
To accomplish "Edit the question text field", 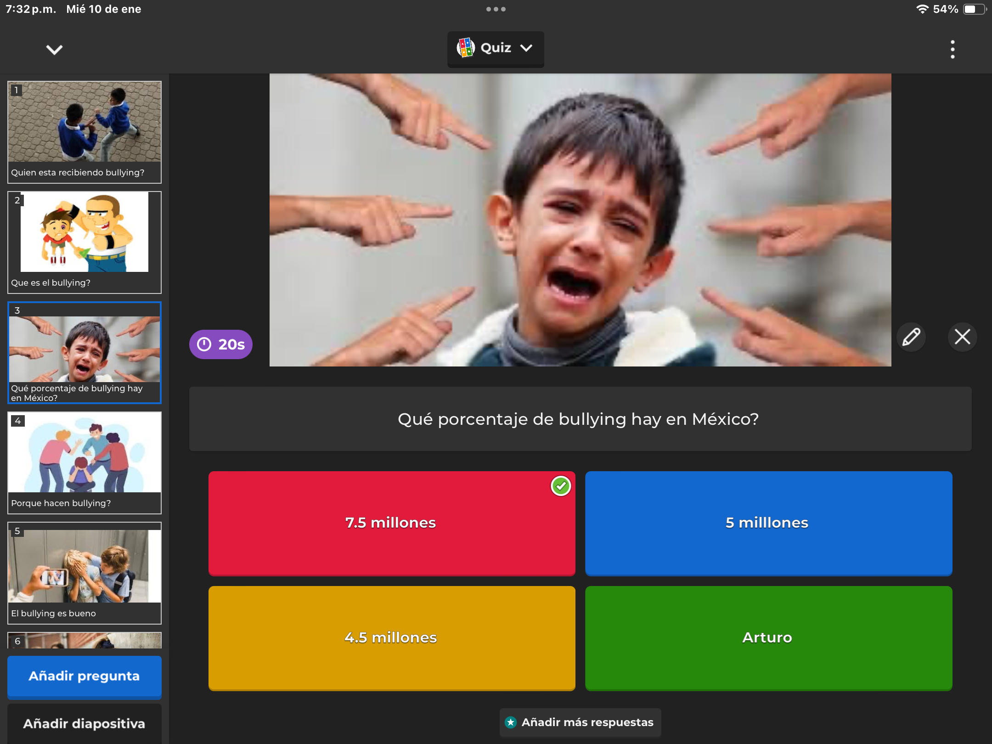I will click(x=580, y=419).
